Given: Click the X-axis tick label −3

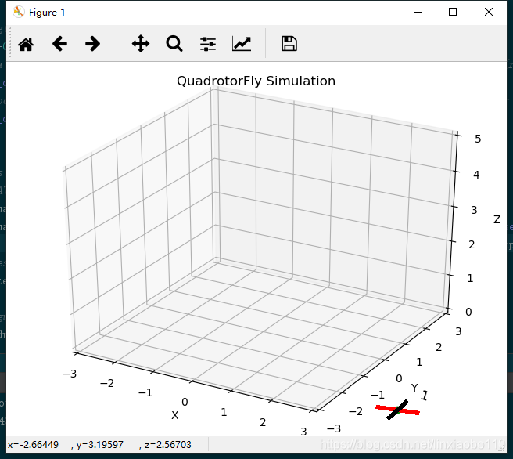Looking at the screenshot, I should pyautogui.click(x=70, y=374).
